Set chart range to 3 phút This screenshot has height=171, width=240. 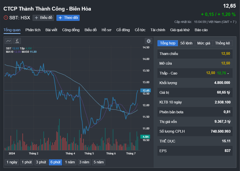click(x=41, y=162)
